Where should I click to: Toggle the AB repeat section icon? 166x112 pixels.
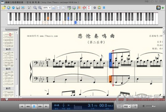pyautogui.click(x=84, y=8)
